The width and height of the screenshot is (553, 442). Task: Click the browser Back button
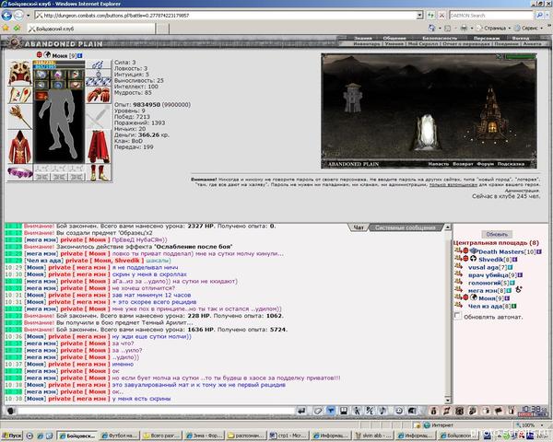pos(6,15)
